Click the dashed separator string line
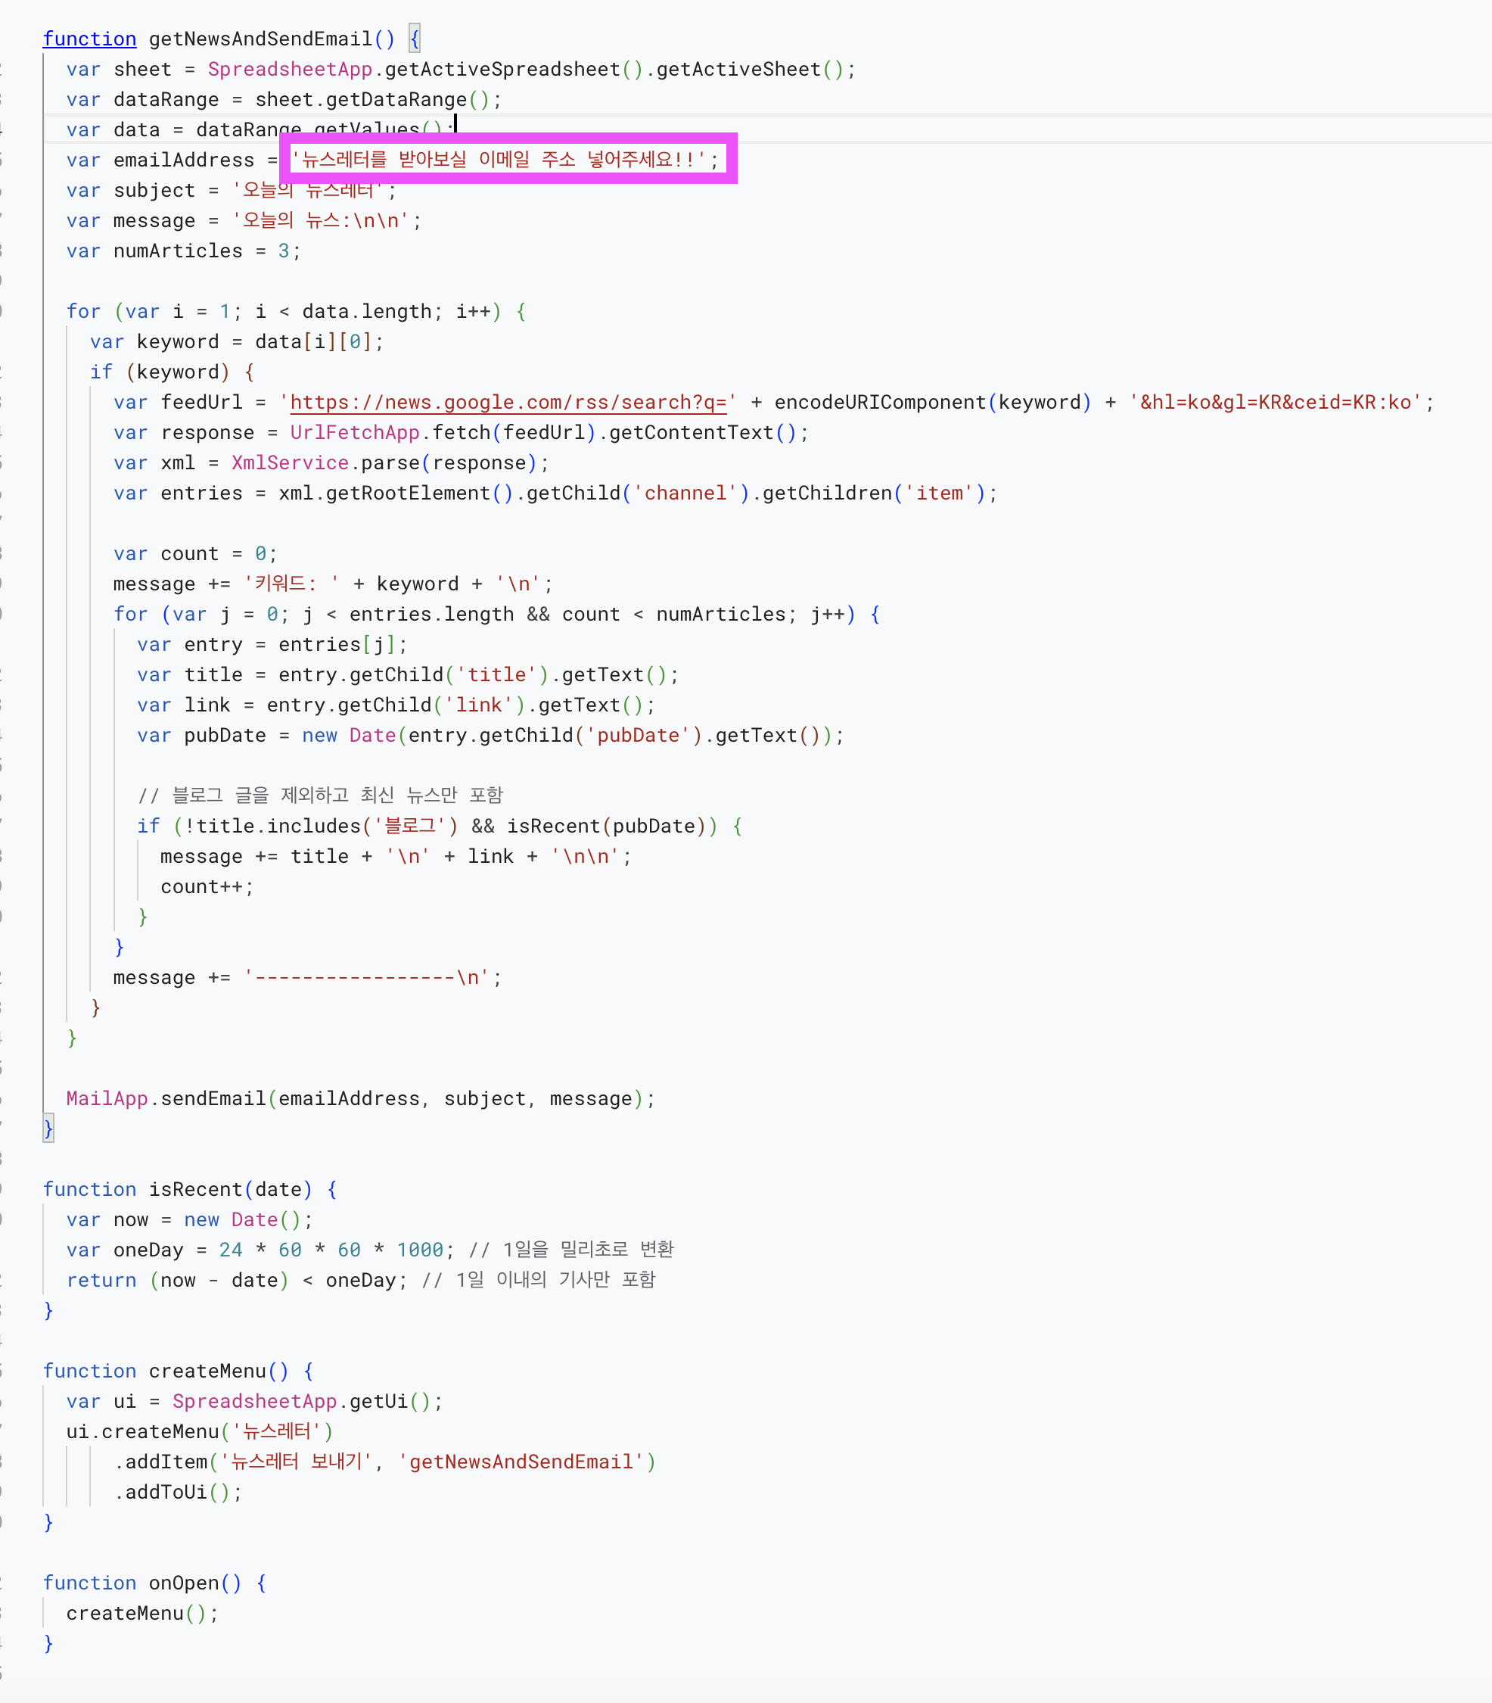The image size is (1492, 1703). (366, 978)
